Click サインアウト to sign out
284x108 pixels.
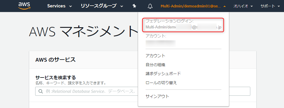tap(157, 96)
